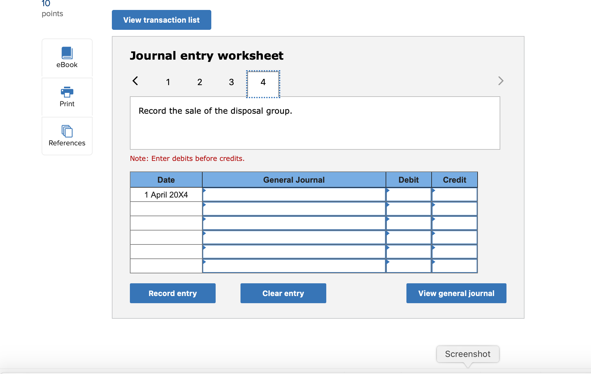591x374 pixels.
Task: Click the Record entry button
Action: coord(173,293)
